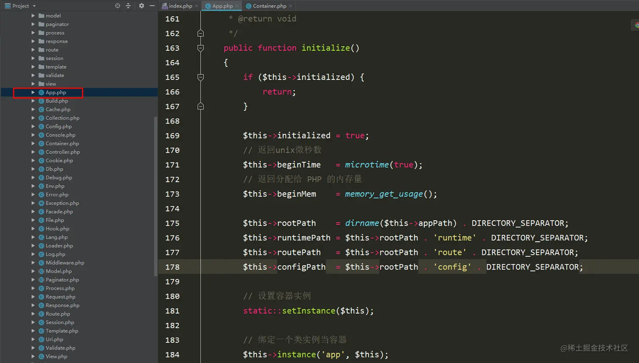Image resolution: width=639 pixels, height=363 pixels.
Task: Collapse the doc comment fold at line 162
Action: point(201,33)
